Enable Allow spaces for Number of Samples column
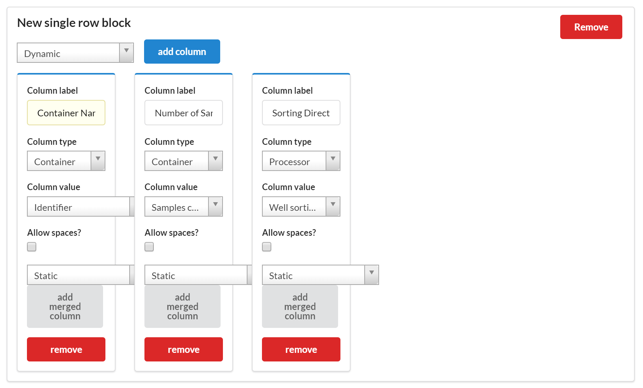 pos(149,247)
